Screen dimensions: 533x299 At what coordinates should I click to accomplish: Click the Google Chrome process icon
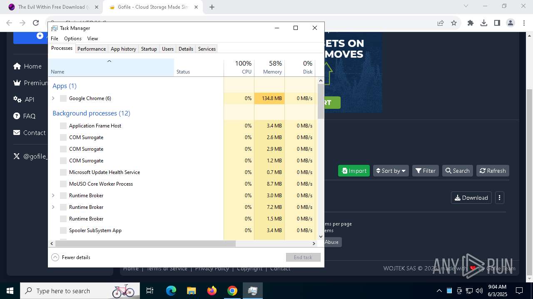[63, 98]
